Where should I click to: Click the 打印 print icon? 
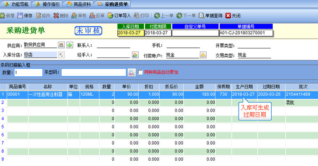137,16
